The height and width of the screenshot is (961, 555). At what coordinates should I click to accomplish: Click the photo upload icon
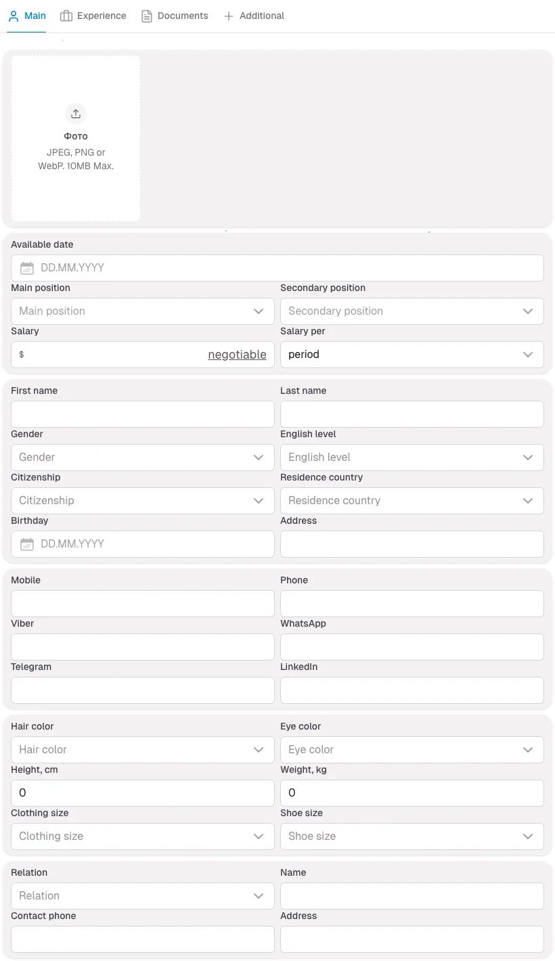point(75,113)
